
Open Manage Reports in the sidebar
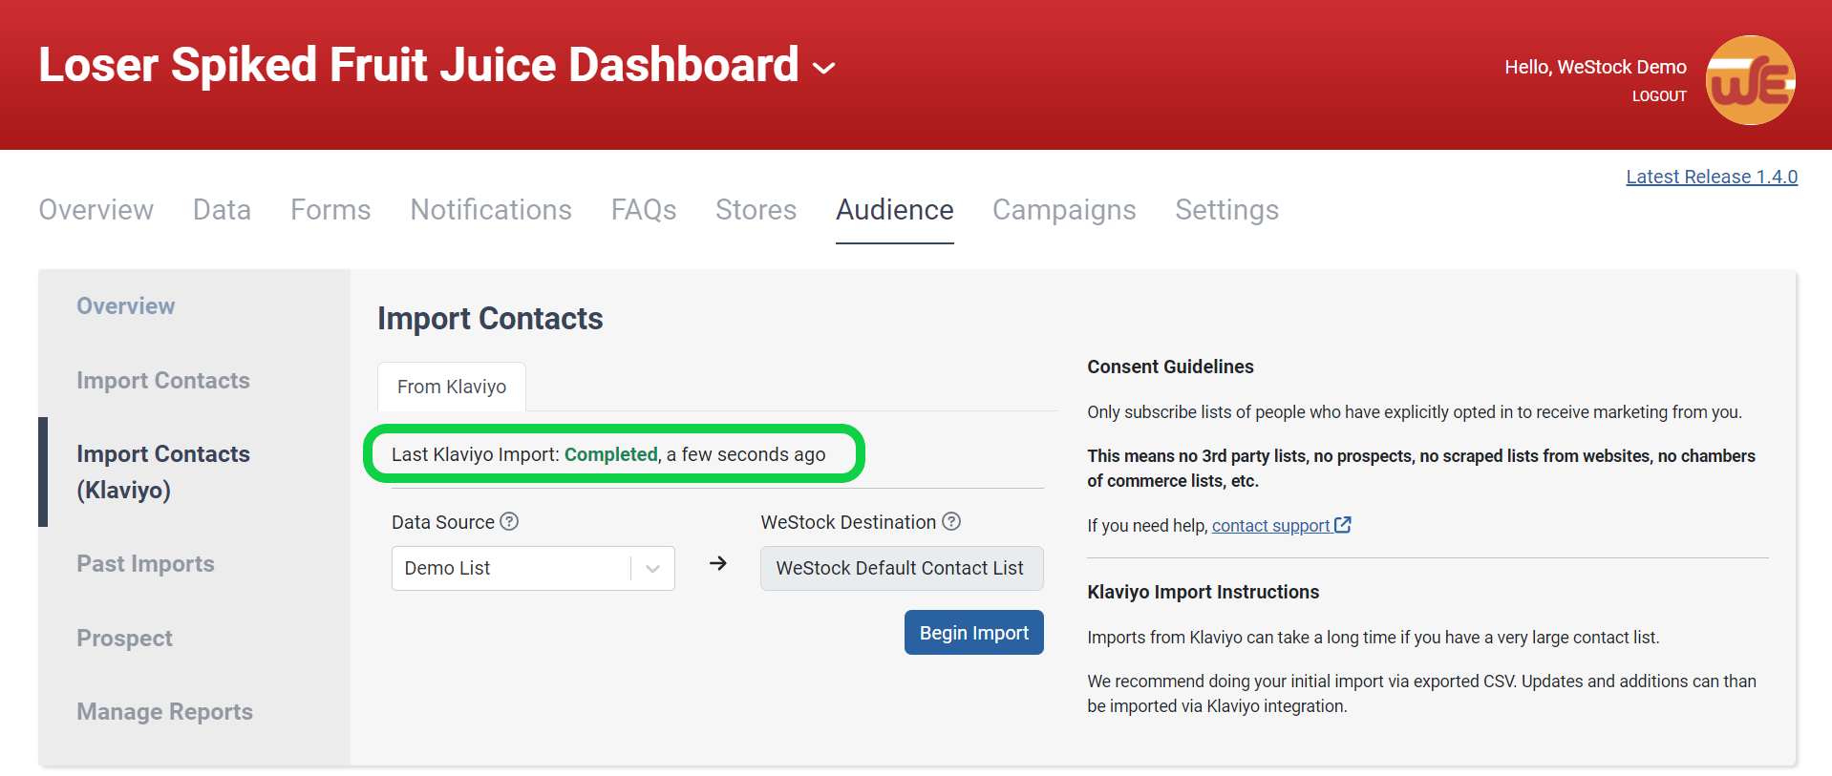(164, 712)
